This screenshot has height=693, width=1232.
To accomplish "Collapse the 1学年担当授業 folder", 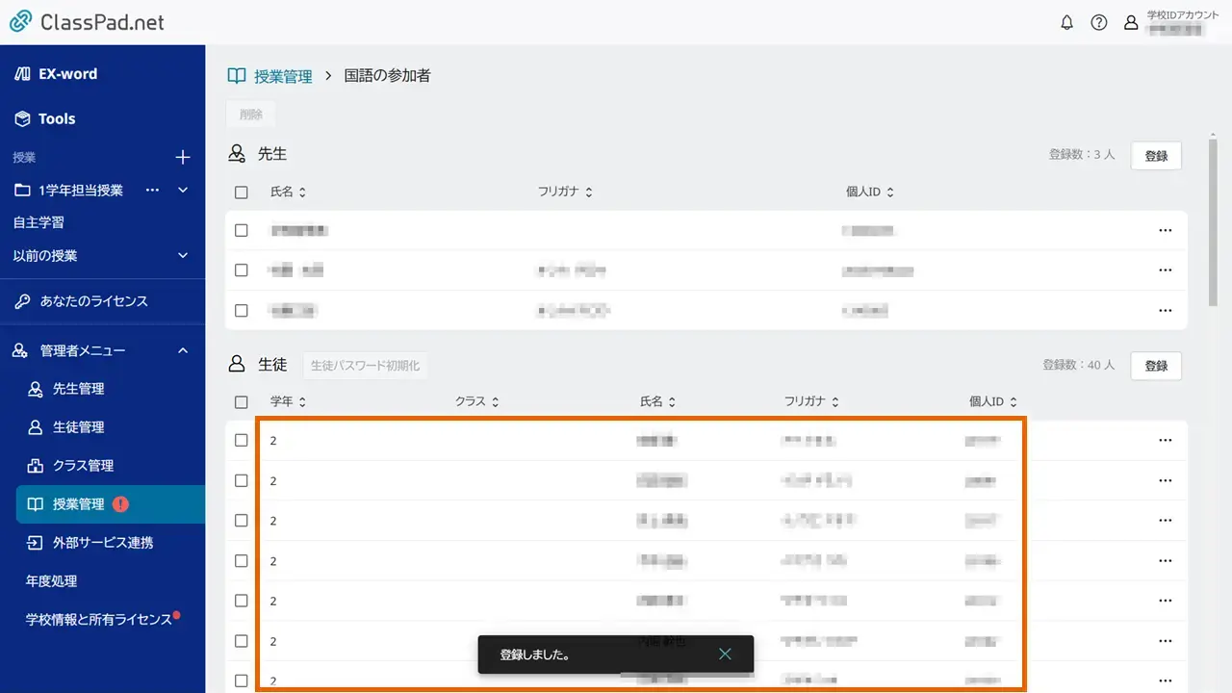I will (x=183, y=190).
